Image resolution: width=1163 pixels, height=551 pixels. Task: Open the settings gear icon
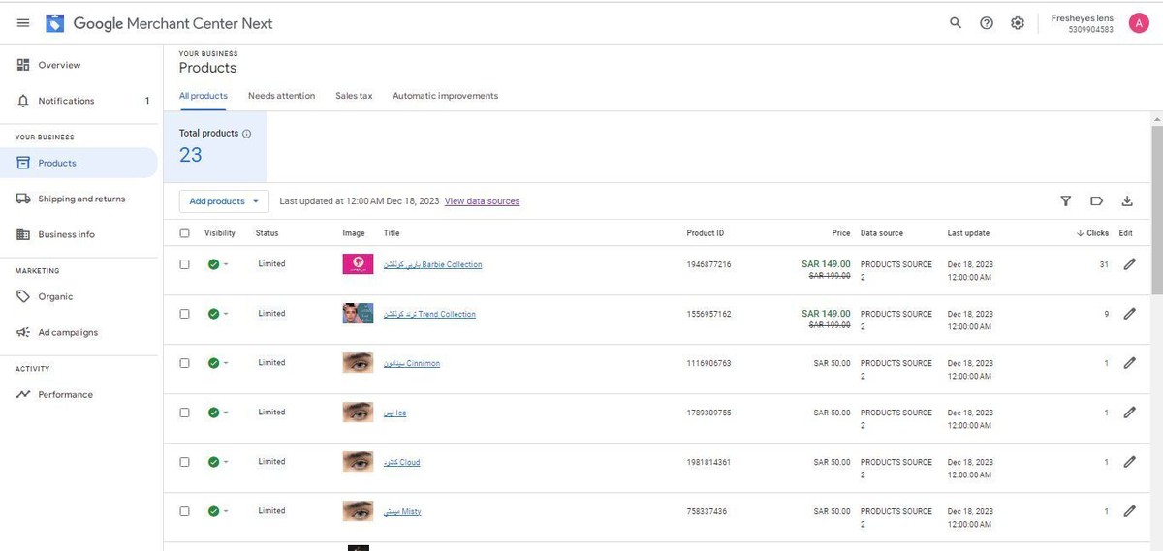click(x=1018, y=23)
